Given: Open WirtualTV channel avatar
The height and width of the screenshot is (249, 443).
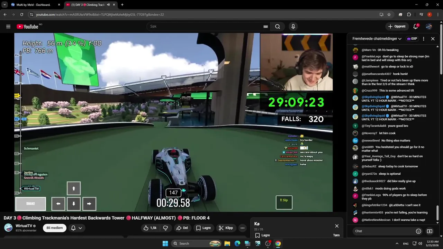Looking at the screenshot, I should [x=8, y=228].
